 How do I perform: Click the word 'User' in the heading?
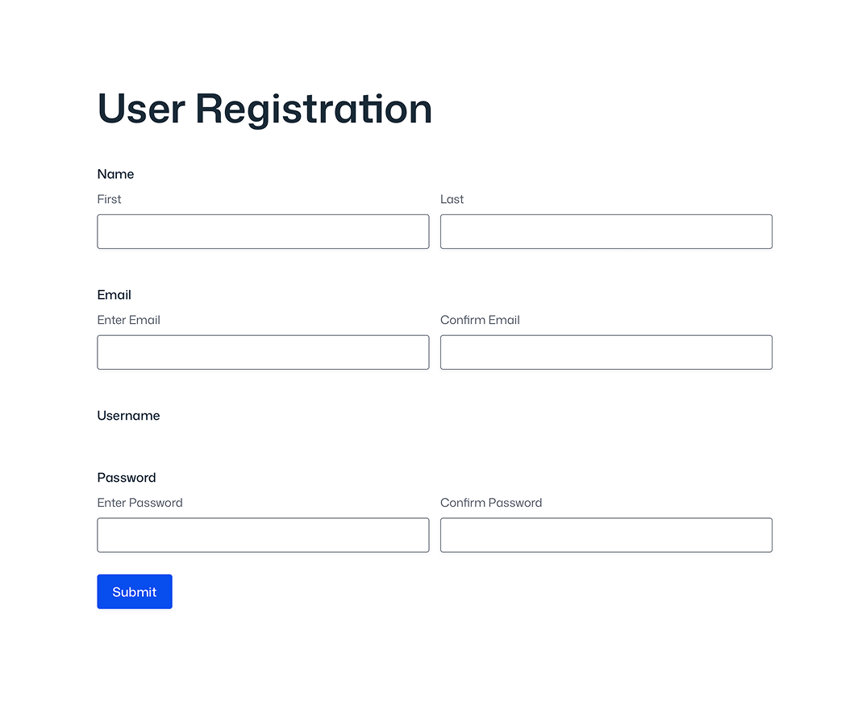pyautogui.click(x=141, y=109)
